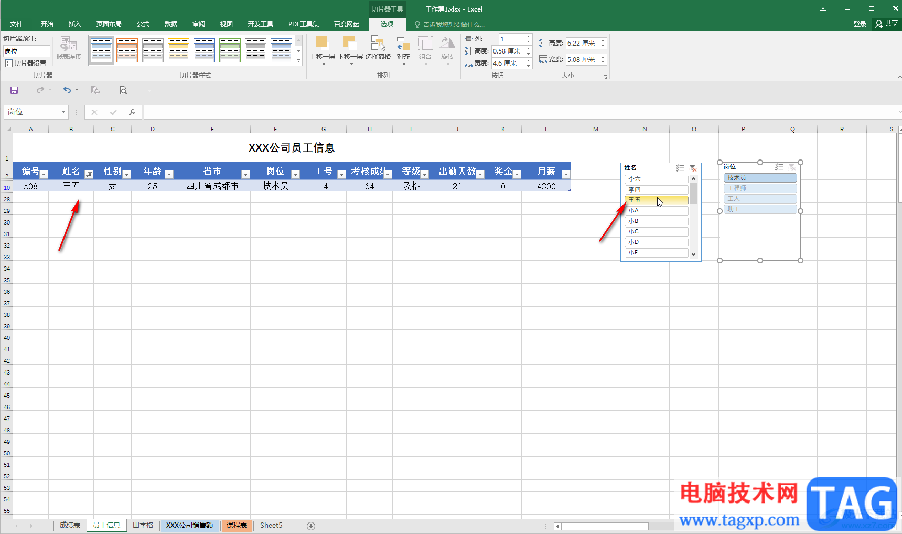Open 性别 column filter dropdown
This screenshot has height=534, width=902.
point(126,174)
